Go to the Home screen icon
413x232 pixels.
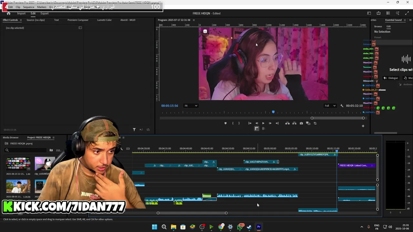click(x=9, y=13)
